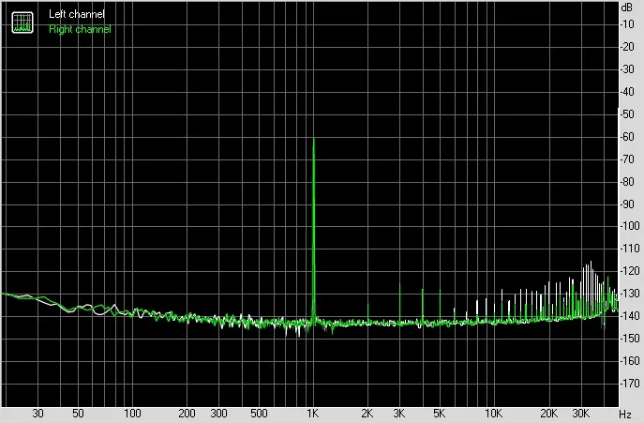Click the 10K frequency axis label
Screen dimensions: 644x423
pyautogui.click(x=493, y=413)
